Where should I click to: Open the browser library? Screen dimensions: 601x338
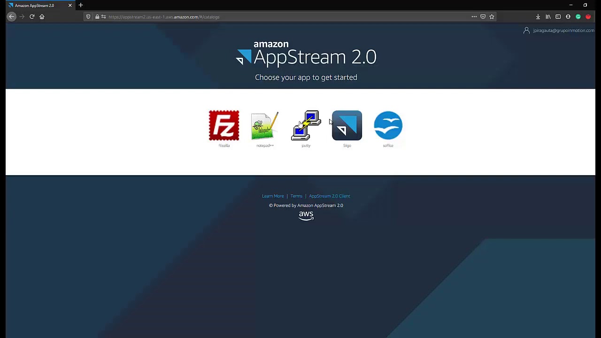tap(548, 17)
